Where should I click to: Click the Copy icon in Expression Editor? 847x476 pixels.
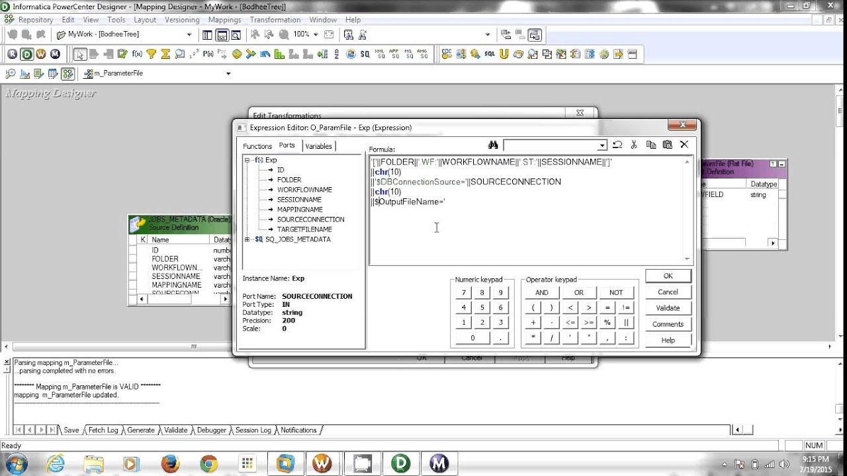click(x=651, y=145)
